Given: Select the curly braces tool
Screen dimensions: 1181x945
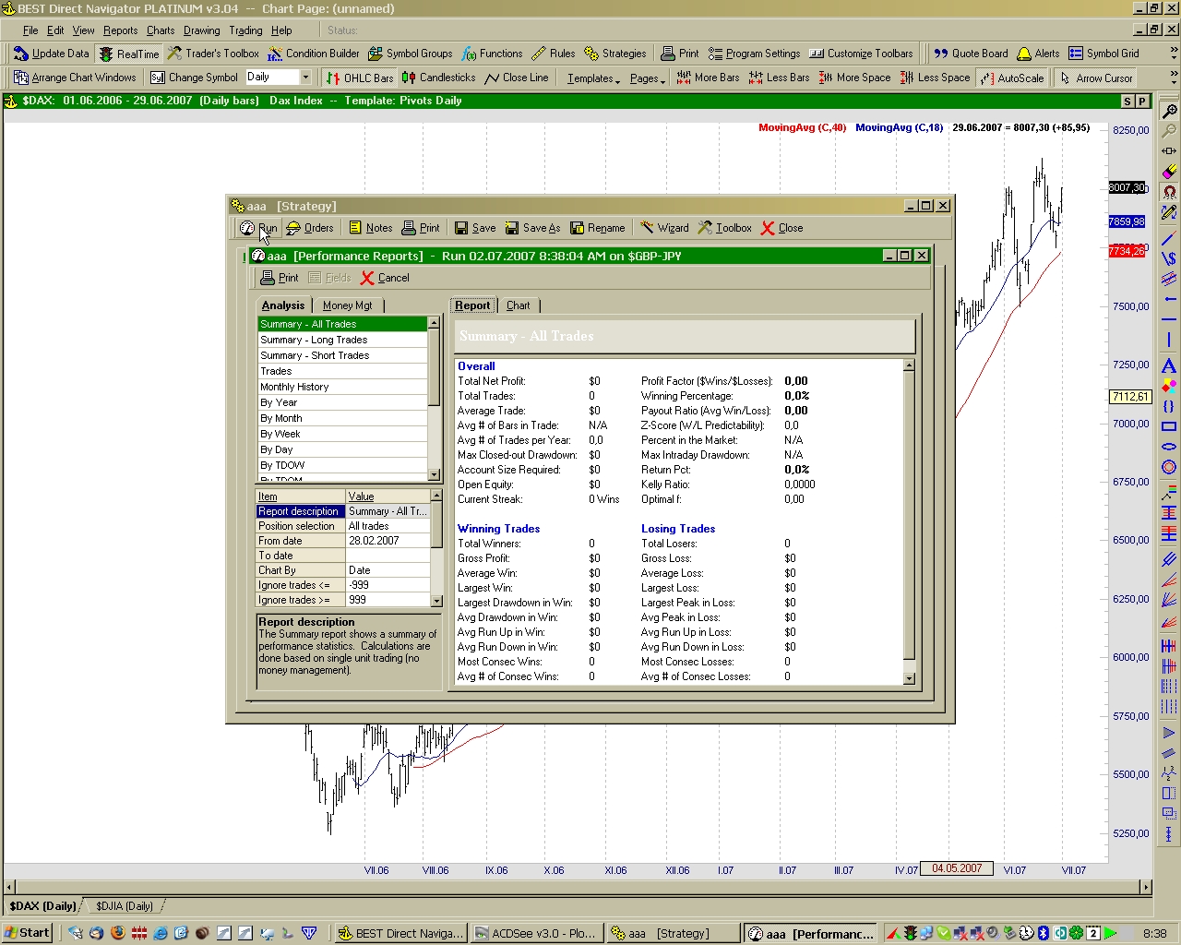Looking at the screenshot, I should [x=1169, y=406].
